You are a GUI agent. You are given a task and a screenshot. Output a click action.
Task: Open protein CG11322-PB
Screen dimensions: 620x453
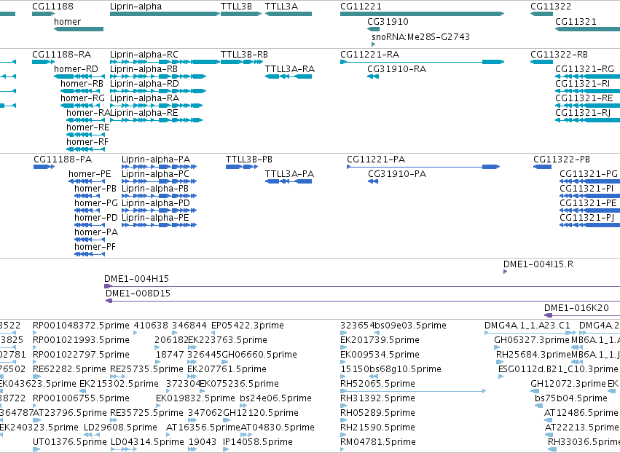[562, 159]
